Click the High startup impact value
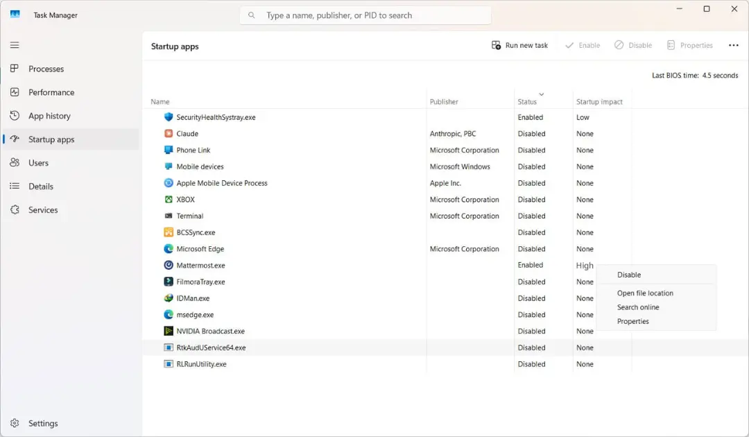Image resolution: width=749 pixels, height=437 pixels. [x=585, y=266]
